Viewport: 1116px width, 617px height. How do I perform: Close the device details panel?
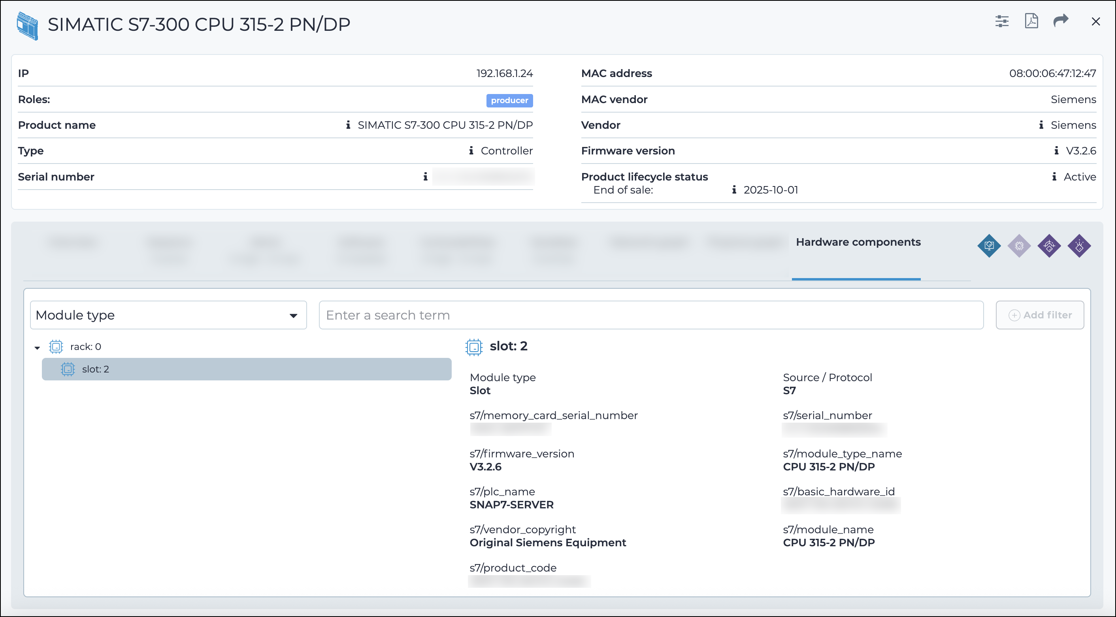click(1095, 22)
